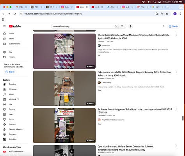Open options menu for Be Aware Fake Note video

click(x=176, y=109)
